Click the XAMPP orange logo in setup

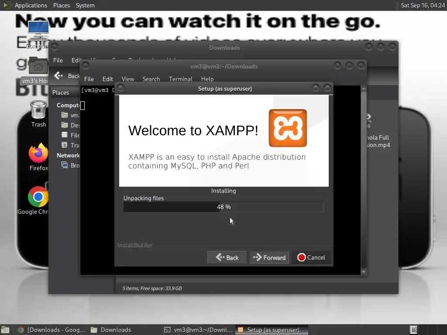[288, 128]
